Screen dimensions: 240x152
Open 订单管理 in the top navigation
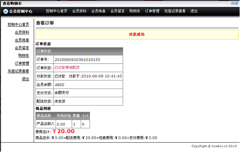(x=152, y=11)
